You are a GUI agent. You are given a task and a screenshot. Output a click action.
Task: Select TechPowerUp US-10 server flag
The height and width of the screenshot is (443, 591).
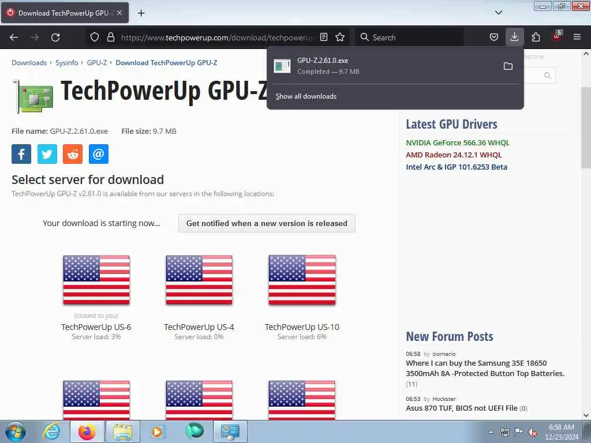(302, 280)
